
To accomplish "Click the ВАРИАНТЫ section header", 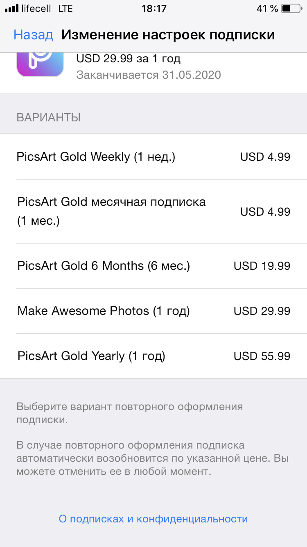I will pos(49,118).
